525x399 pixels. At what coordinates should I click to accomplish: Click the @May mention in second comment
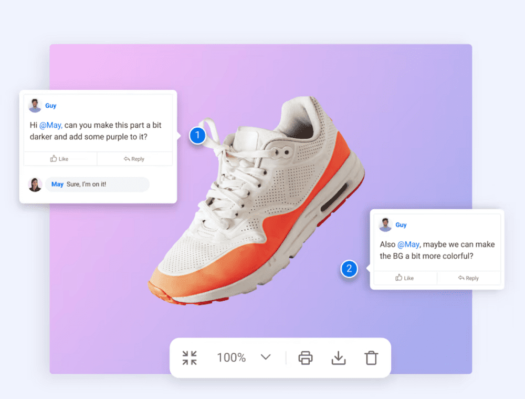(408, 244)
